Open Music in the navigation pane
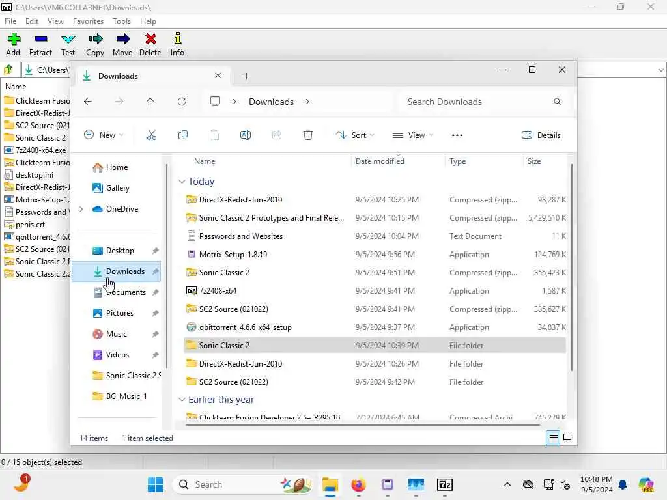The image size is (667, 500). (116, 334)
